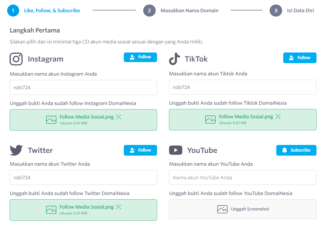325x227 pixels.
Task: Focus the Twitter account name field
Action: click(x=83, y=177)
